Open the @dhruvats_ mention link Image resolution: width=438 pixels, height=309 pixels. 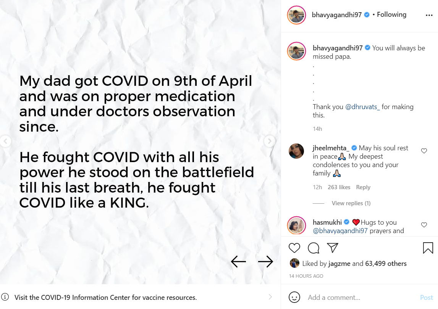362,107
